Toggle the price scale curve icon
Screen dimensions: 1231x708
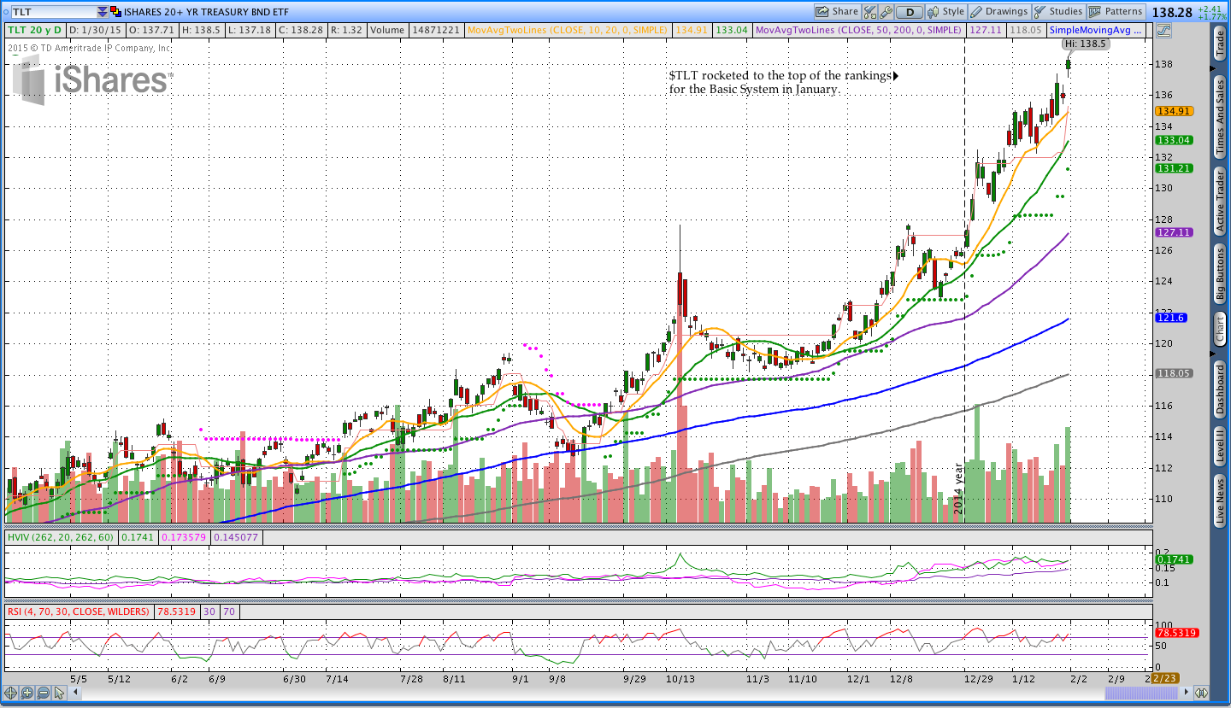[1163, 30]
